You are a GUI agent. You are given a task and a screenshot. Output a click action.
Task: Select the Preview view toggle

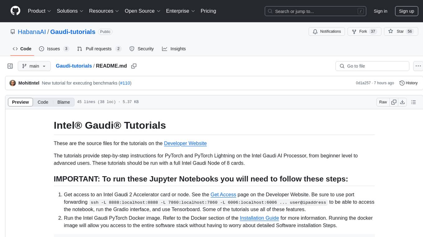21,102
